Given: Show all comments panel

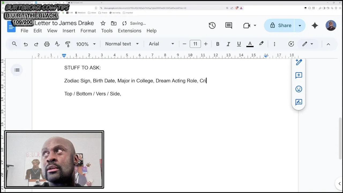Looking at the screenshot, I should click(229, 25).
